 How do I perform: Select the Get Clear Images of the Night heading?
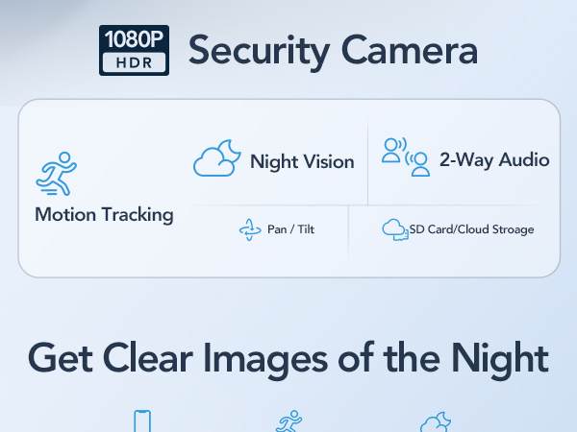[288, 359]
